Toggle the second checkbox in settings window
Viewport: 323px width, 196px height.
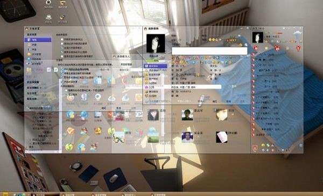pyautogui.click(x=62, y=43)
